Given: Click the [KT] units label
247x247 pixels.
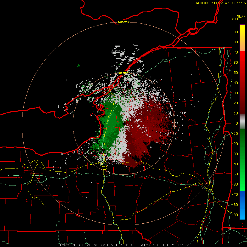Looking at the screenshot, I should click(x=234, y=19).
